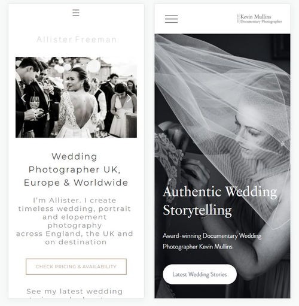Advance slideshow with right chevron arrow
The height and width of the screenshot is (306, 299).
click(x=129, y=98)
